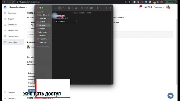Open the browser profile avatar

coord(162,2)
